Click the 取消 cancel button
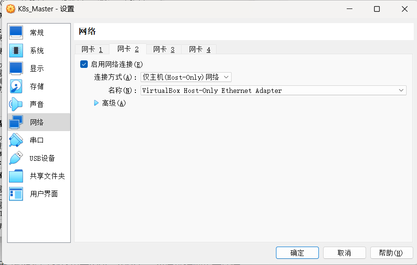The width and height of the screenshot is (417, 265). point(344,253)
